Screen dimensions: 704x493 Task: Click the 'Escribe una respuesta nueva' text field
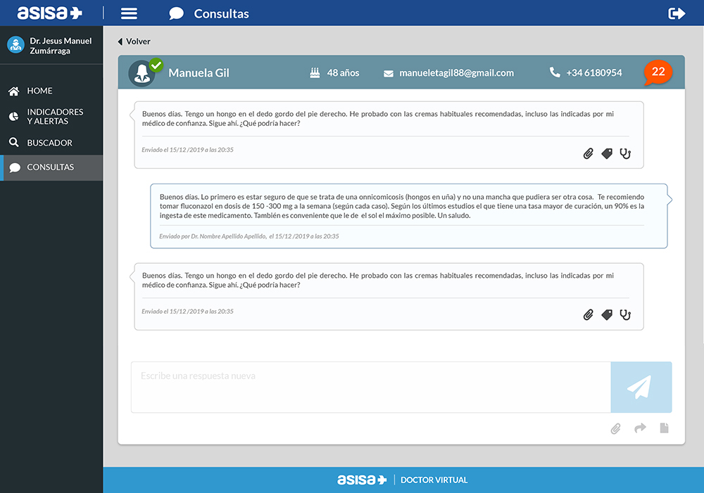(370, 387)
